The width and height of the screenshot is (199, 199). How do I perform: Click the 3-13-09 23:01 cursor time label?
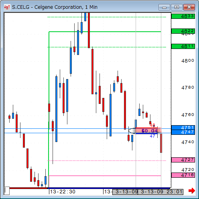pos(160,192)
